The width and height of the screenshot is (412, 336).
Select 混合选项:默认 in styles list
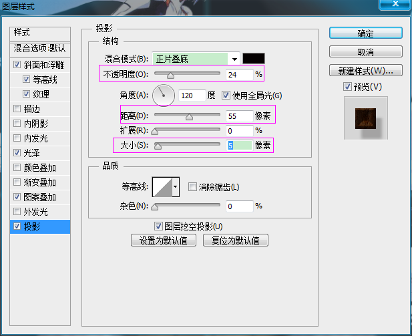[x=40, y=49]
